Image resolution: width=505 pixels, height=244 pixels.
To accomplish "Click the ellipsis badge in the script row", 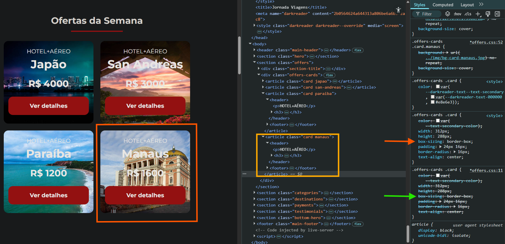I will (279, 237).
